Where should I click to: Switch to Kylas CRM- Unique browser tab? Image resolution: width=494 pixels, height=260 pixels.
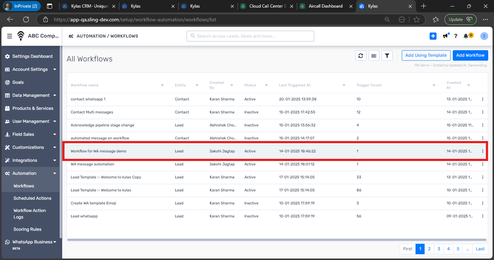89,6
